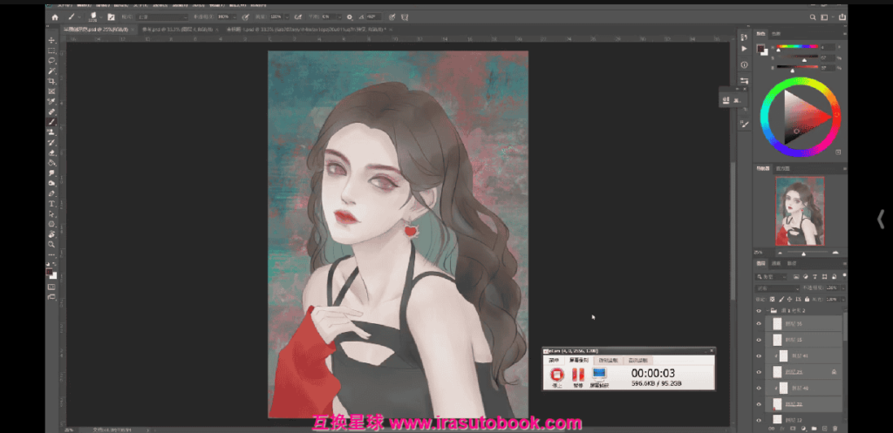893x433 pixels.
Task: Toggle pressure for opacity in options bar
Action: 245,17
